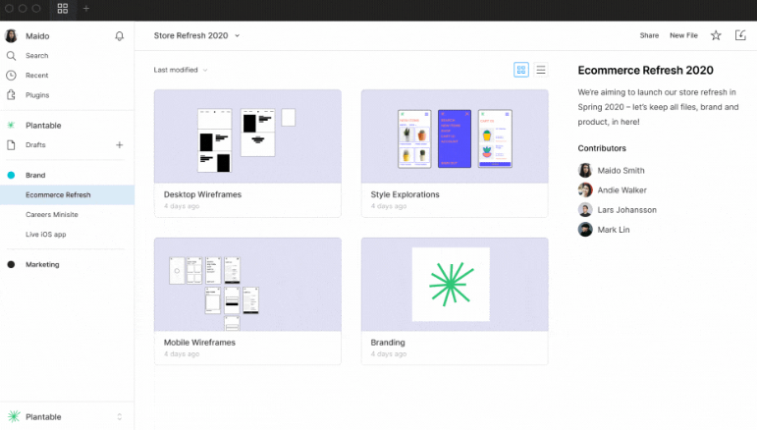The width and height of the screenshot is (757, 430).
Task: Click the Ecommerce Refresh 2020 heading
Action: tap(645, 71)
